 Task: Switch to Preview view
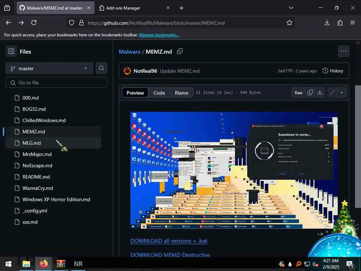point(135,93)
